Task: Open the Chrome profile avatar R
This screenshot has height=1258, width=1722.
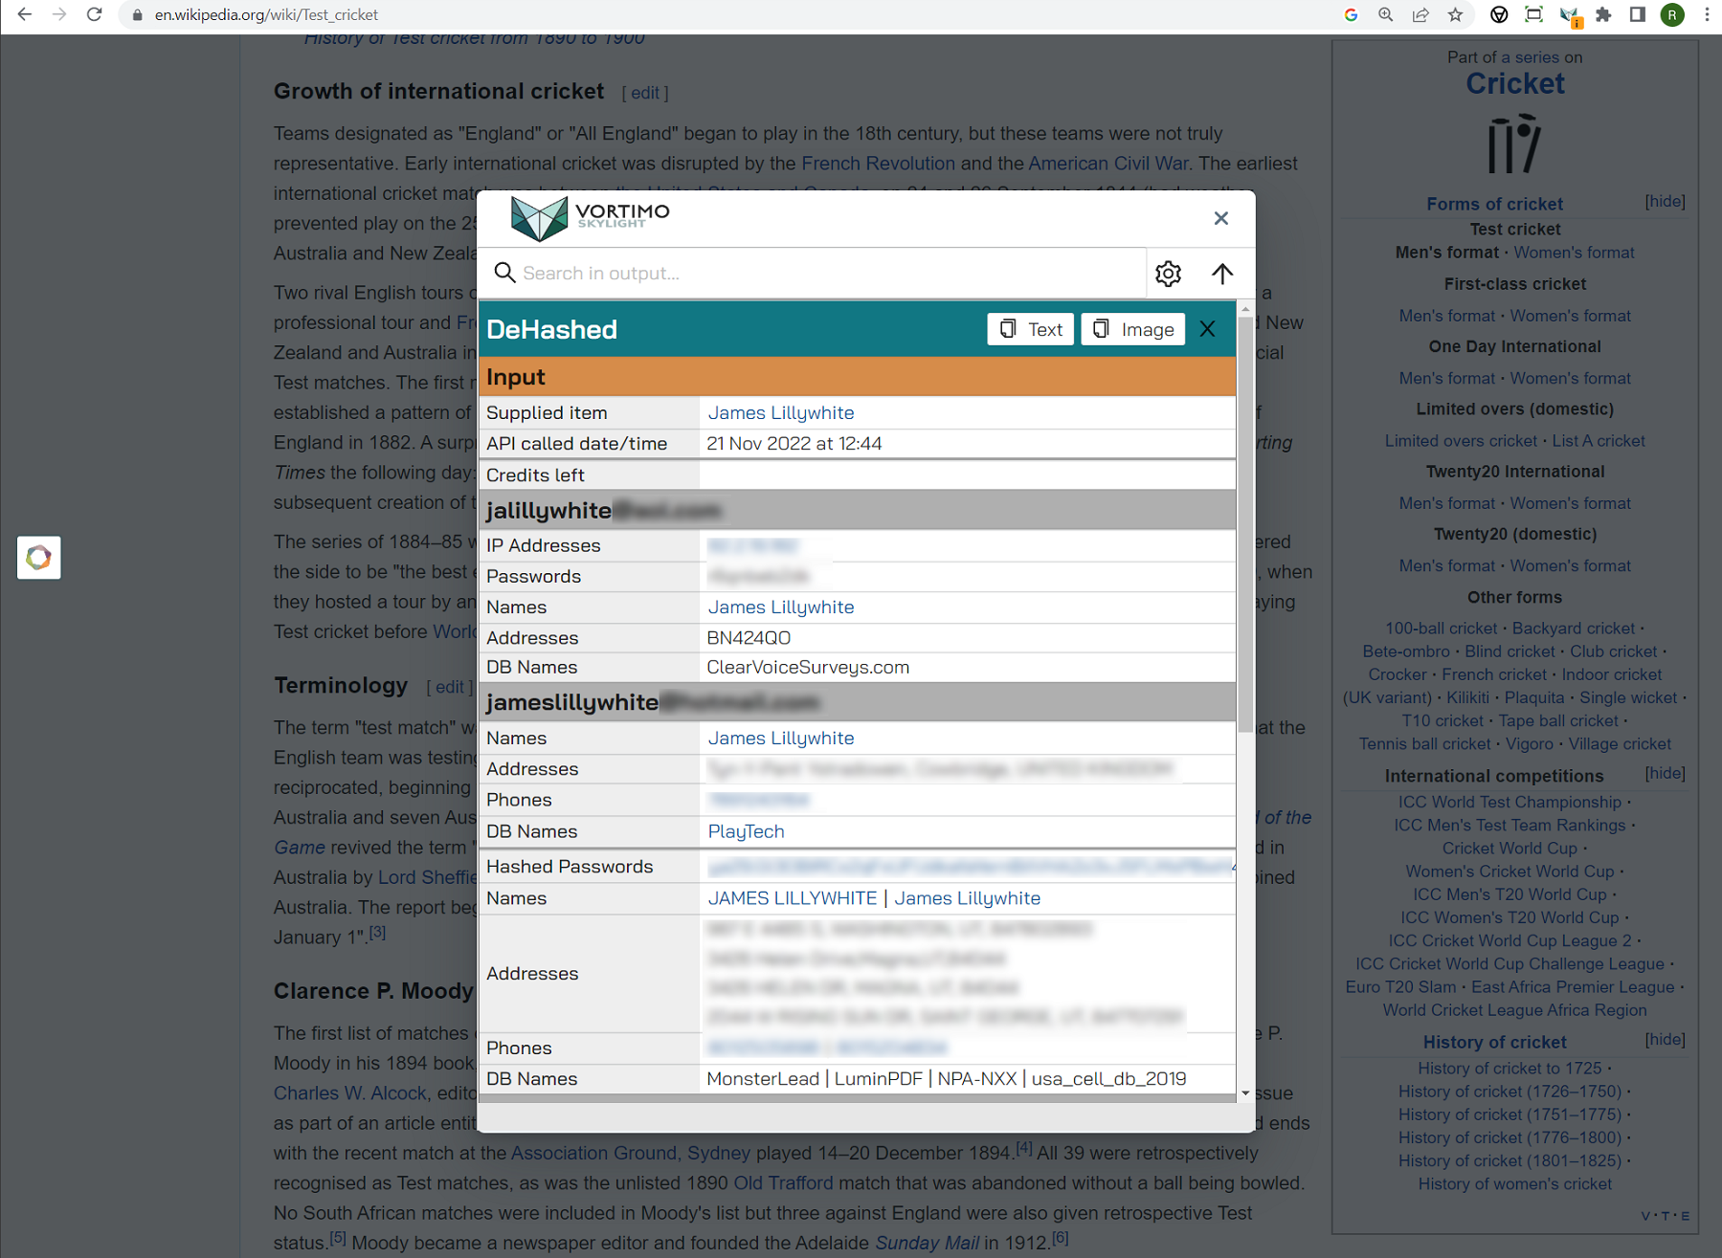Action: (1672, 14)
